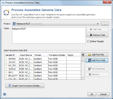
Task: Click the sample icon next to 8013
Action: (6, 72)
